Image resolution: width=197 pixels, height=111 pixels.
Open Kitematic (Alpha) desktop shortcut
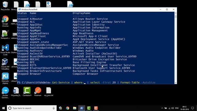(5, 78)
